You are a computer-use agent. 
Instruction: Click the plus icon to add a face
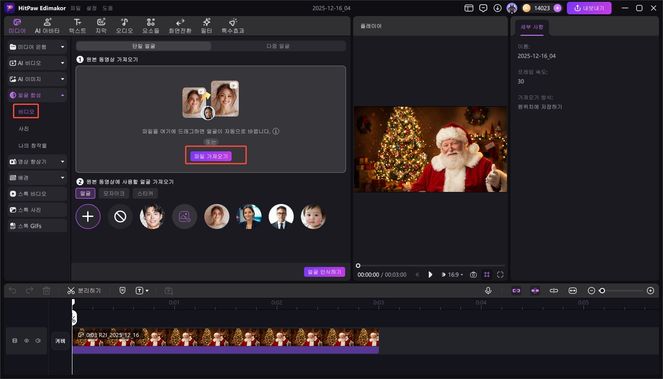(88, 217)
